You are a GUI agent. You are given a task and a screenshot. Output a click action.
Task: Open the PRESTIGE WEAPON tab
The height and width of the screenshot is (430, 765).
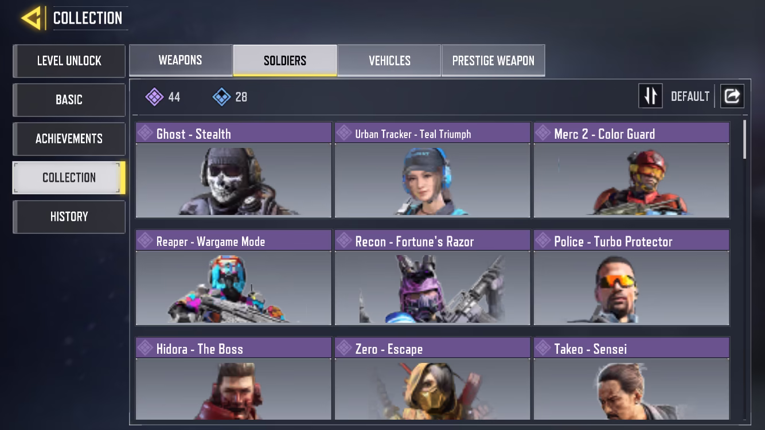(x=493, y=60)
